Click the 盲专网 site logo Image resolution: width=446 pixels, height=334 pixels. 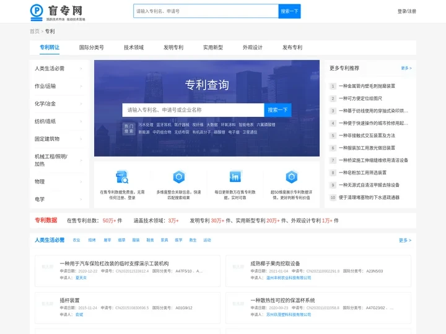click(x=58, y=12)
